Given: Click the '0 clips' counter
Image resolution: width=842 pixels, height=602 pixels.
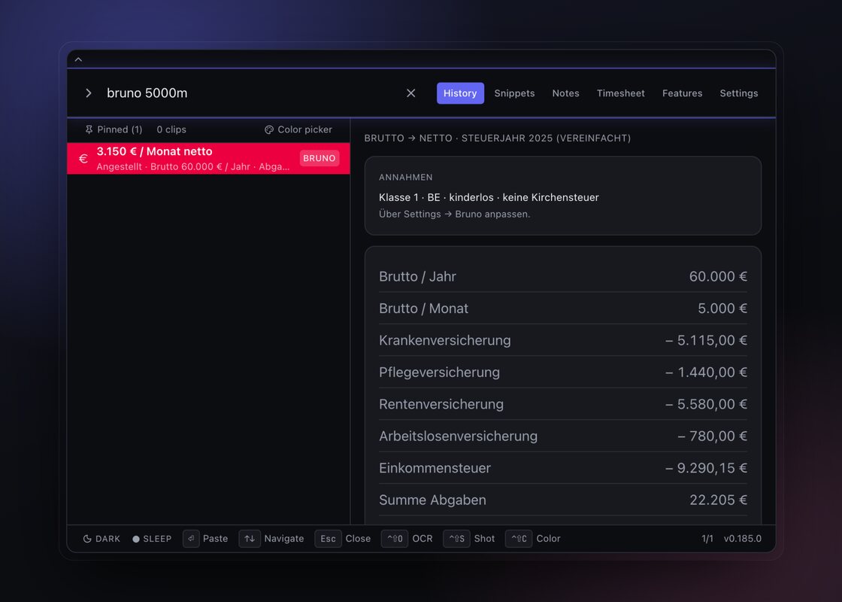Looking at the screenshot, I should (x=171, y=129).
